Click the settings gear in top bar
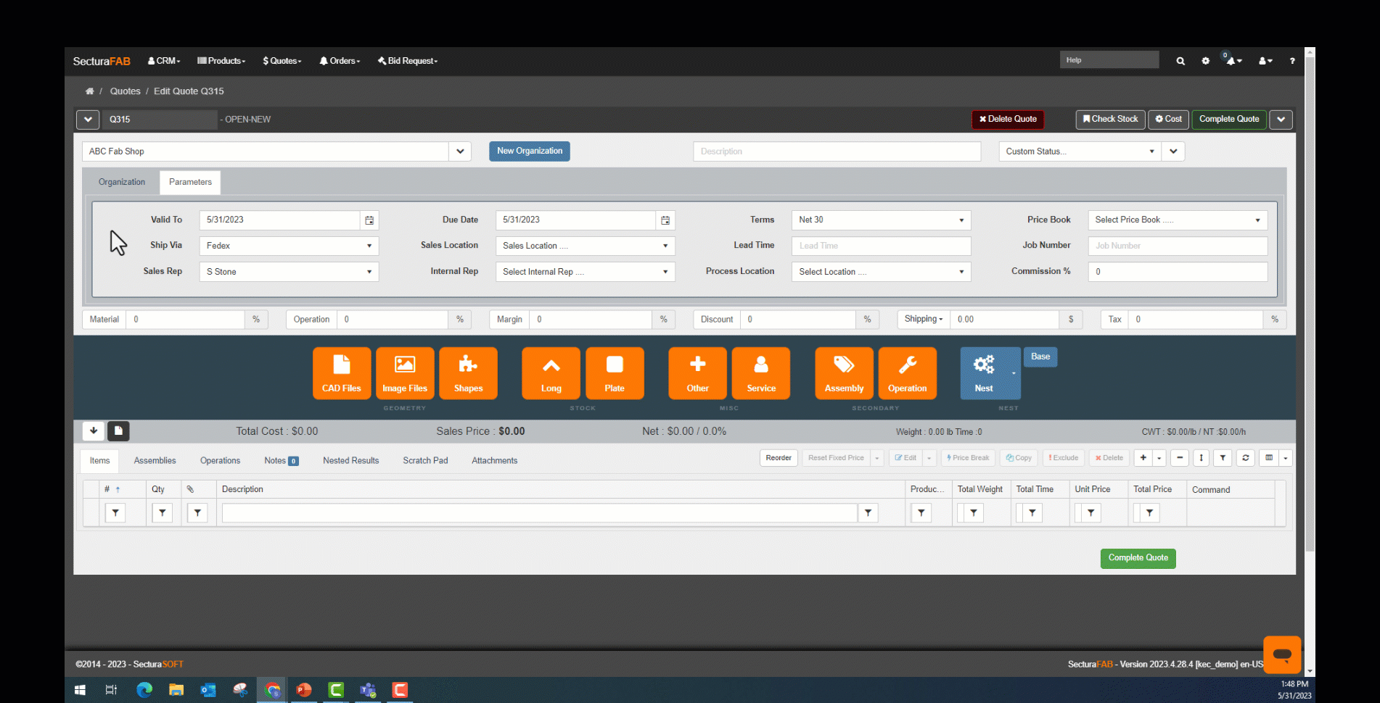 click(x=1205, y=61)
